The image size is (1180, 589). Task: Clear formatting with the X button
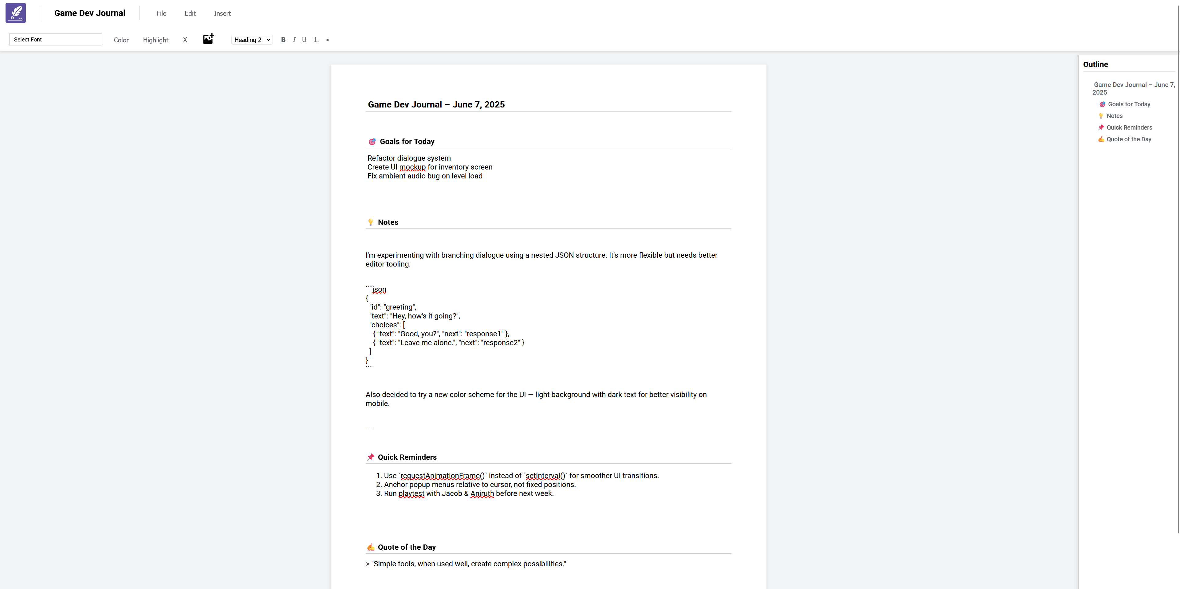pyautogui.click(x=185, y=40)
